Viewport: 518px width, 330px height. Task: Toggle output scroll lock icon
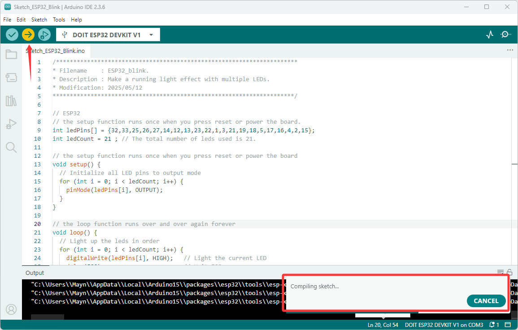click(510, 273)
